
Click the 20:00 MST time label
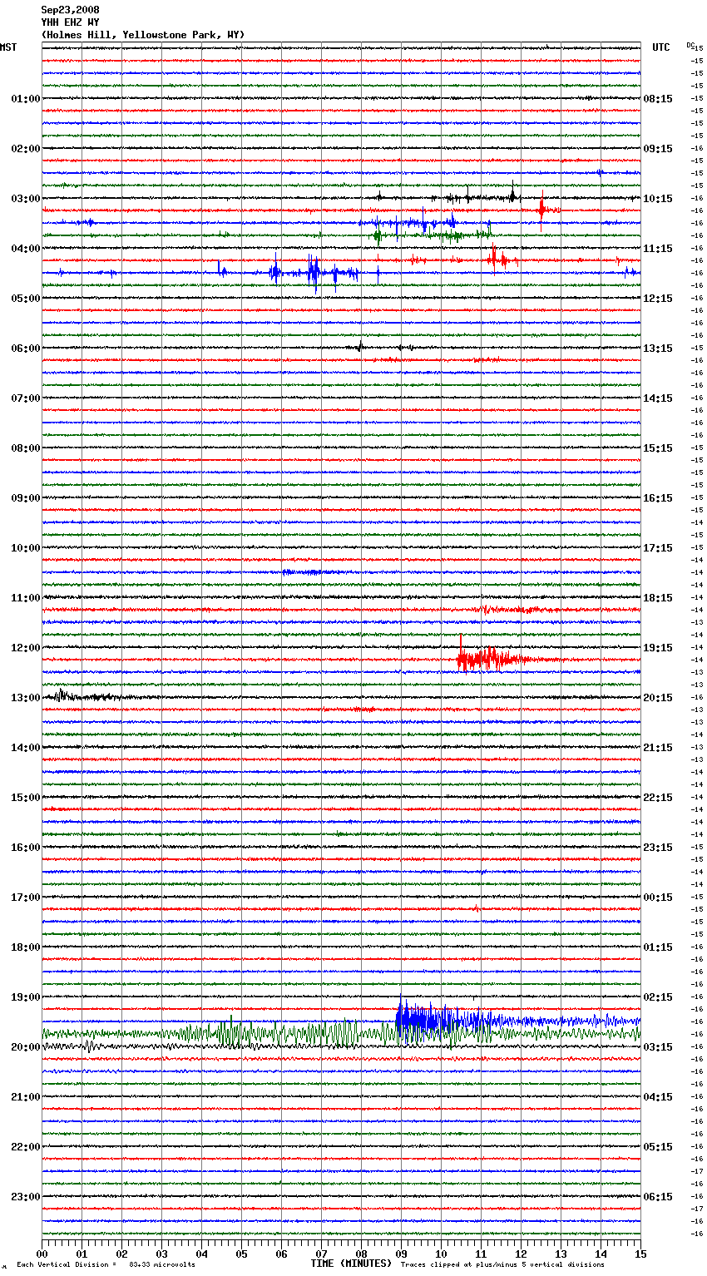point(25,1047)
